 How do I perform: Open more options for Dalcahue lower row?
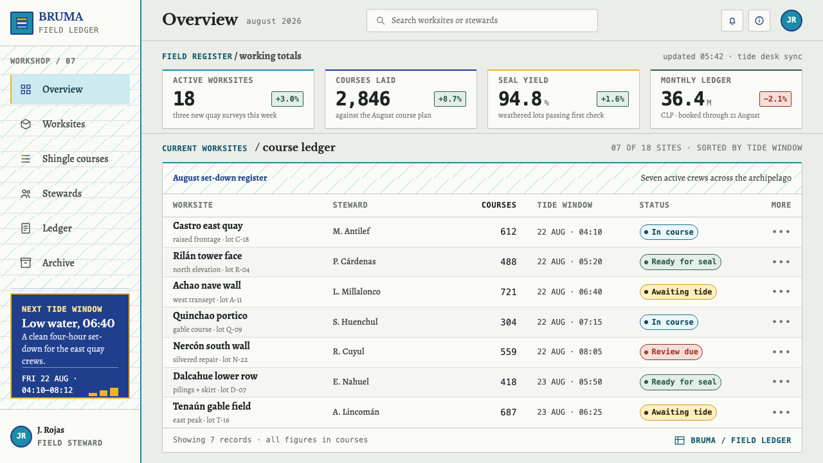[x=781, y=381]
